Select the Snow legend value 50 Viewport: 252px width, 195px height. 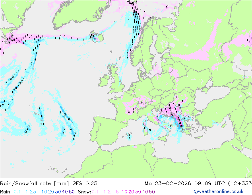pyautogui.click(x=152, y=192)
